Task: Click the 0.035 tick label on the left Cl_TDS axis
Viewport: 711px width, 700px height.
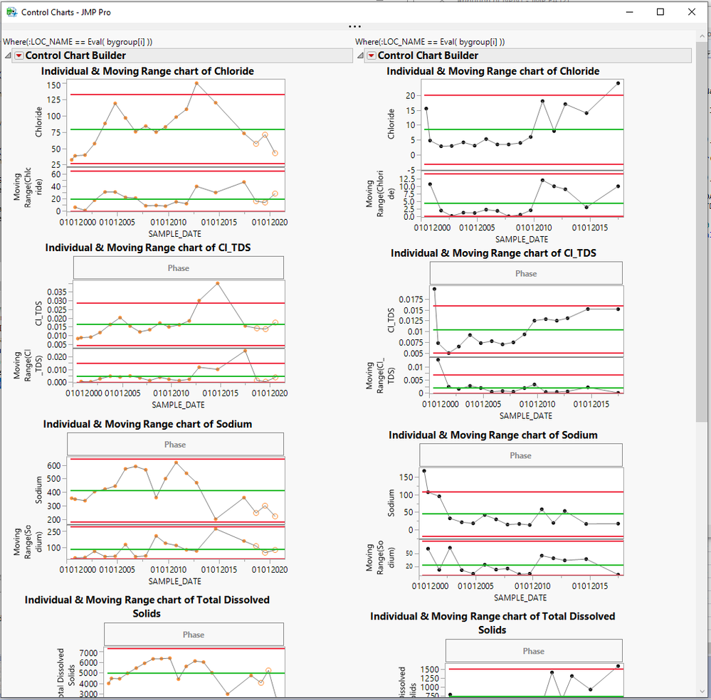Action: (57, 292)
